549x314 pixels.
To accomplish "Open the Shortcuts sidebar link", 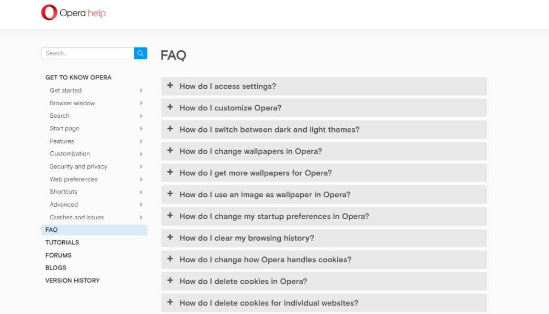I will (63, 192).
